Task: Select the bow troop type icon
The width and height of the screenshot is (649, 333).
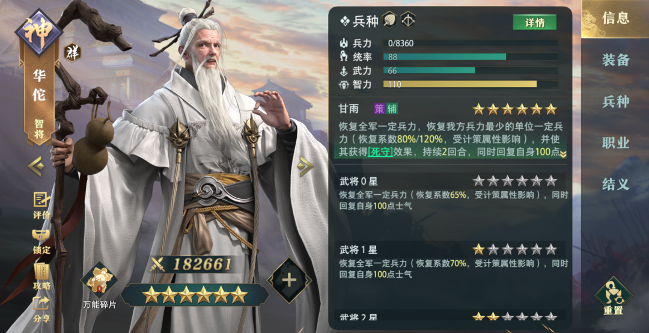Action: 407,20
